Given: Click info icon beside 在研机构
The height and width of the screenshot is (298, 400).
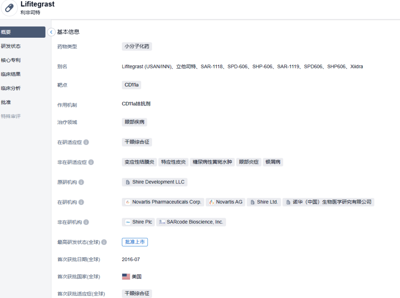Looking at the screenshot, I should [81, 202].
